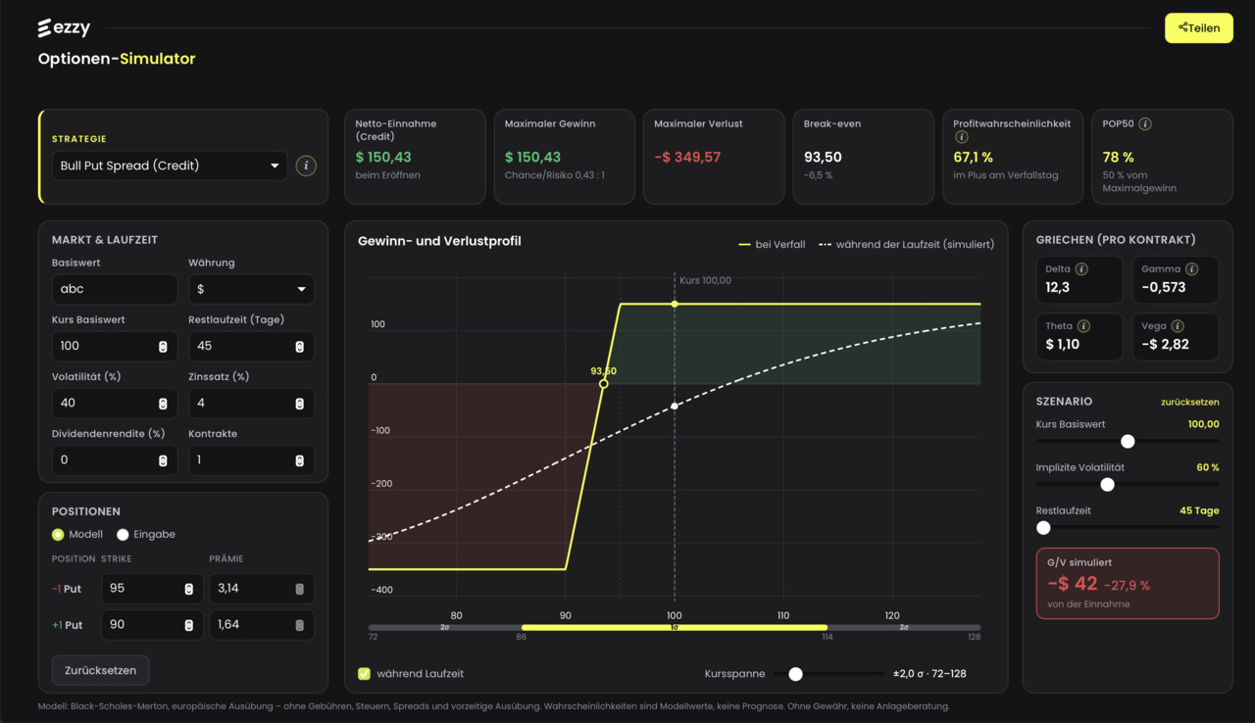Click the Maximaler Verlust value -$ 349,57
Viewport: 1255px width, 723px height.
pyautogui.click(x=687, y=157)
